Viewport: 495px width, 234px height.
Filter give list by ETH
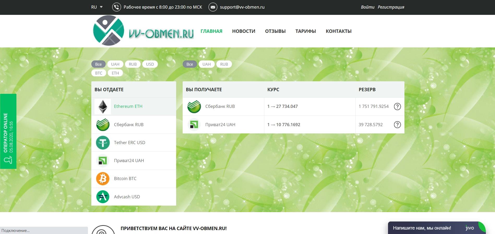coord(115,73)
